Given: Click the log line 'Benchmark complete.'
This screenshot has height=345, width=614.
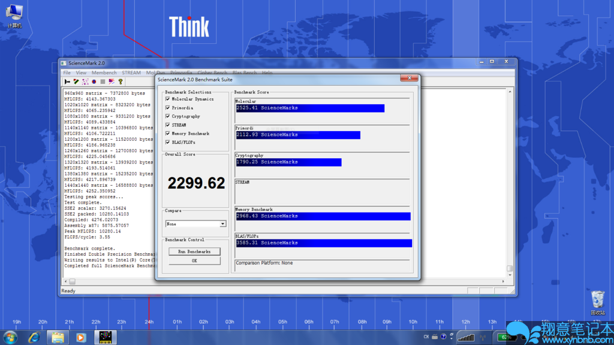Looking at the screenshot, I should click(x=90, y=249).
